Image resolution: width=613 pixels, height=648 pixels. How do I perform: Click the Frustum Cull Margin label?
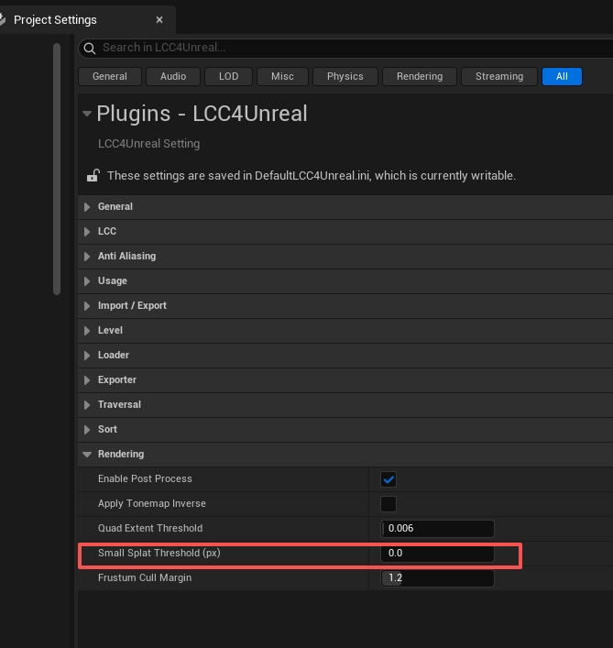tap(145, 577)
